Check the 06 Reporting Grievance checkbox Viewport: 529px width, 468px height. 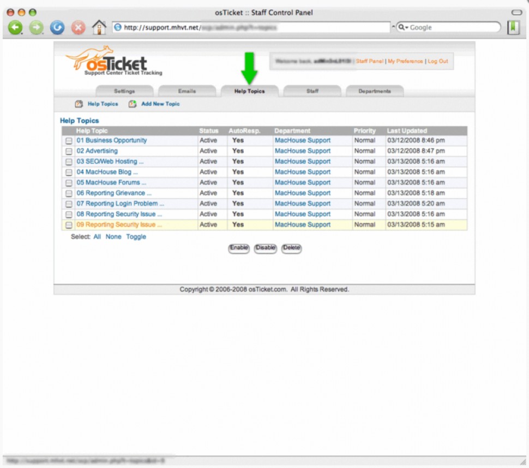point(69,193)
